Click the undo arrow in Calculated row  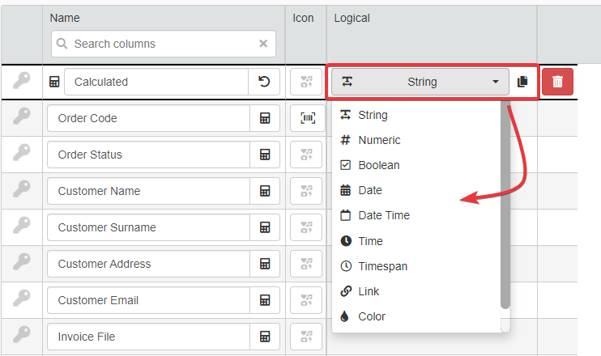(x=264, y=82)
